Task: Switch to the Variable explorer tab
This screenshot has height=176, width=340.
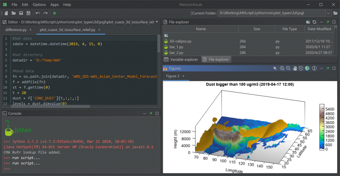Action: point(181,60)
